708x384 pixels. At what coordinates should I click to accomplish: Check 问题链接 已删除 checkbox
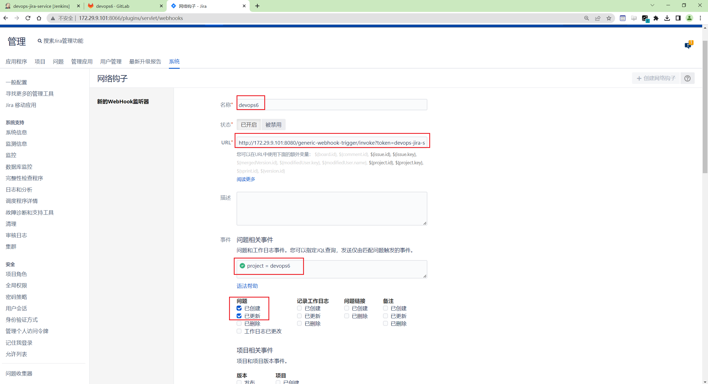[346, 316]
